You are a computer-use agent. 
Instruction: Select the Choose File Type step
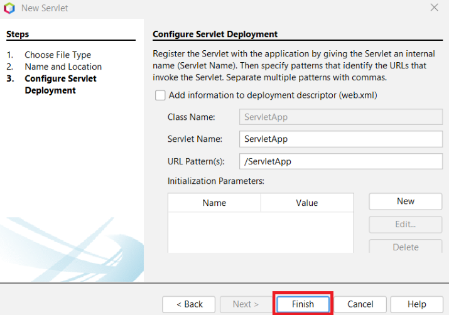58,55
